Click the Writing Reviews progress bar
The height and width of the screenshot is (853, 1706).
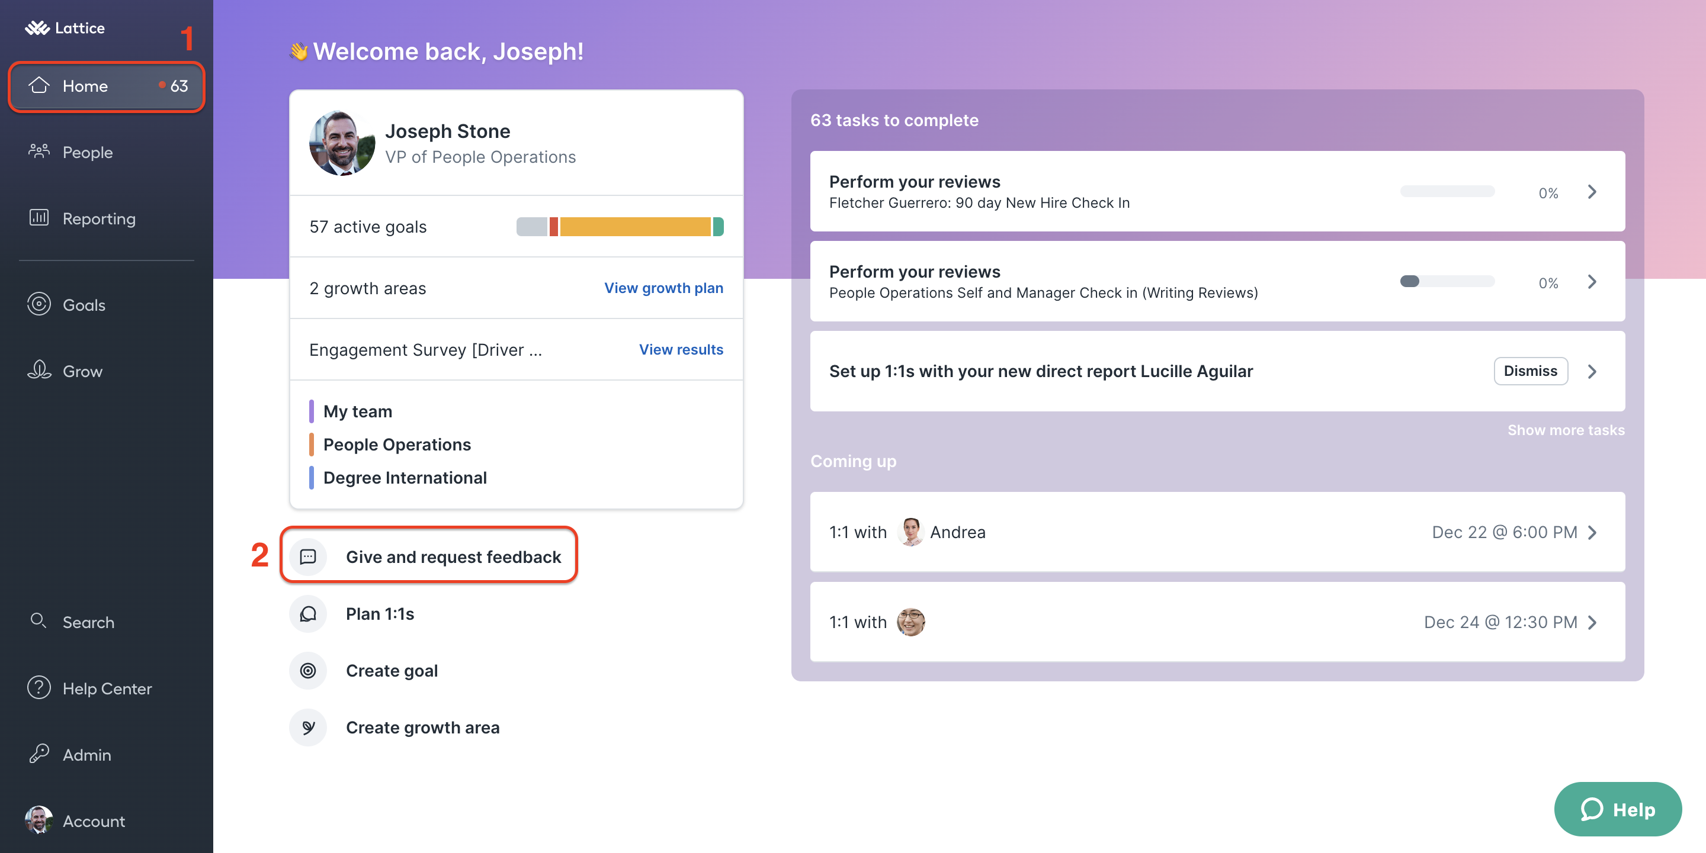[x=1447, y=282]
